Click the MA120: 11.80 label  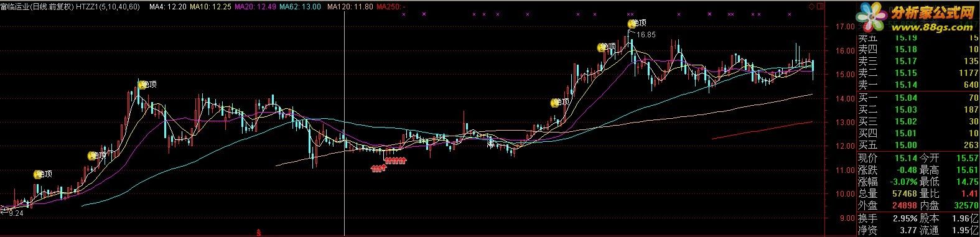(350, 6)
